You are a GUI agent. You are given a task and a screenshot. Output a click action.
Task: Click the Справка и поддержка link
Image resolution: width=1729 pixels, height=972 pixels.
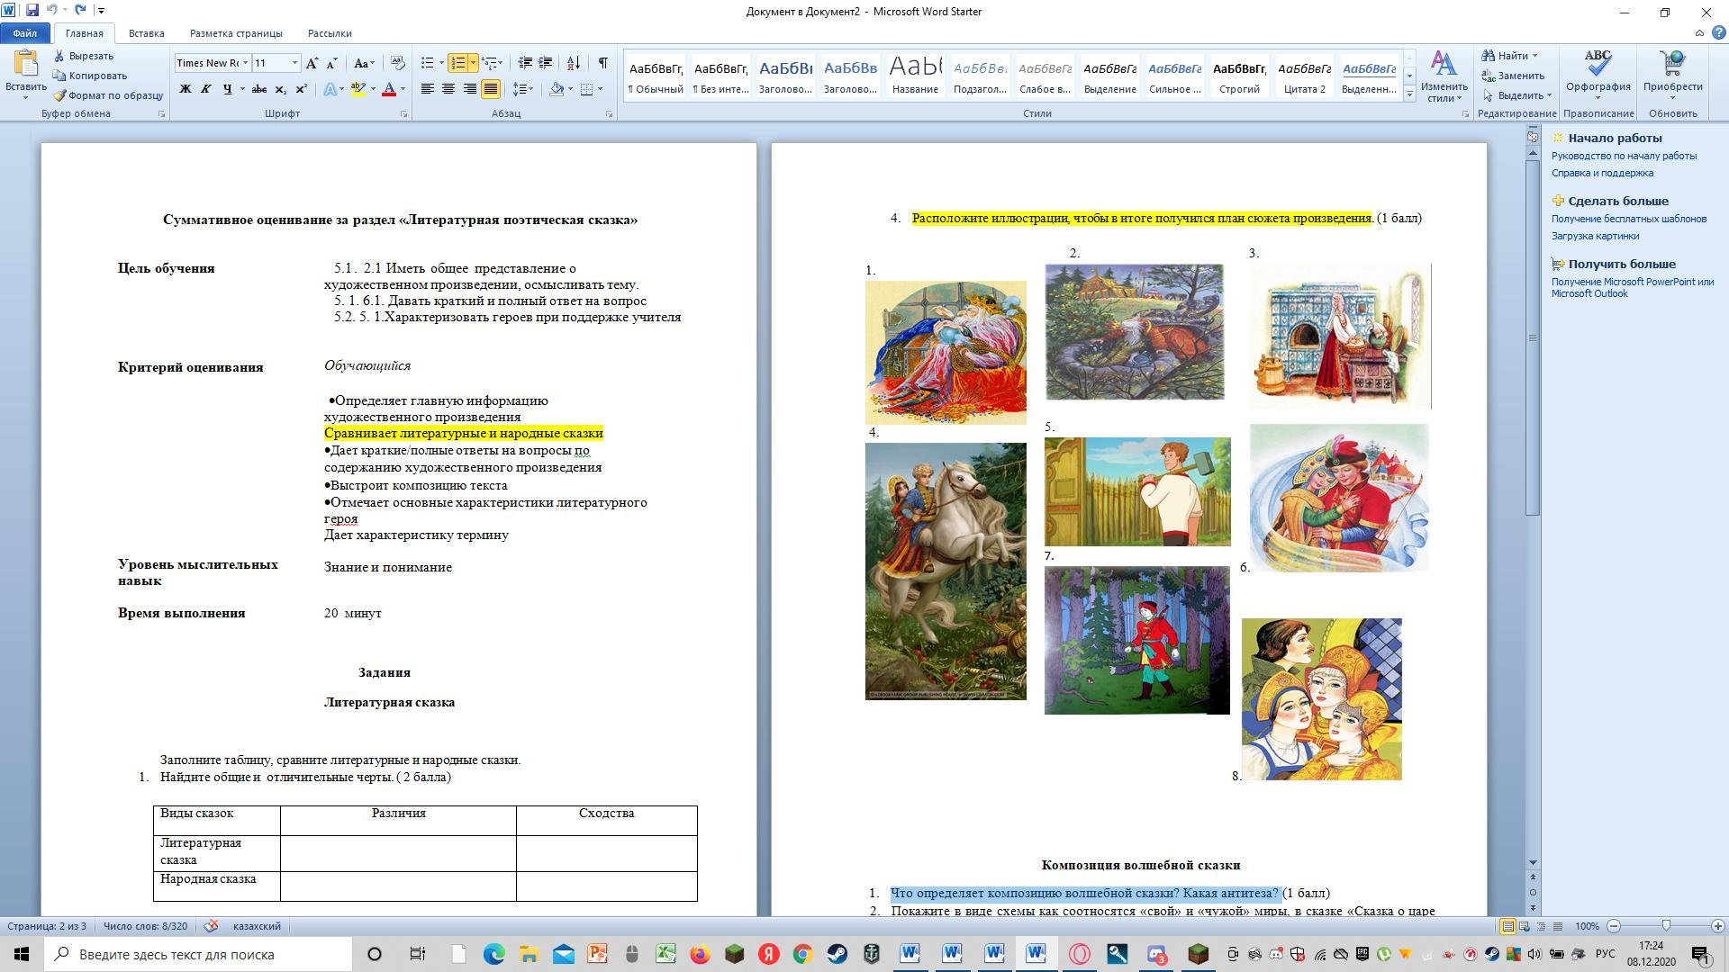pyautogui.click(x=1602, y=173)
